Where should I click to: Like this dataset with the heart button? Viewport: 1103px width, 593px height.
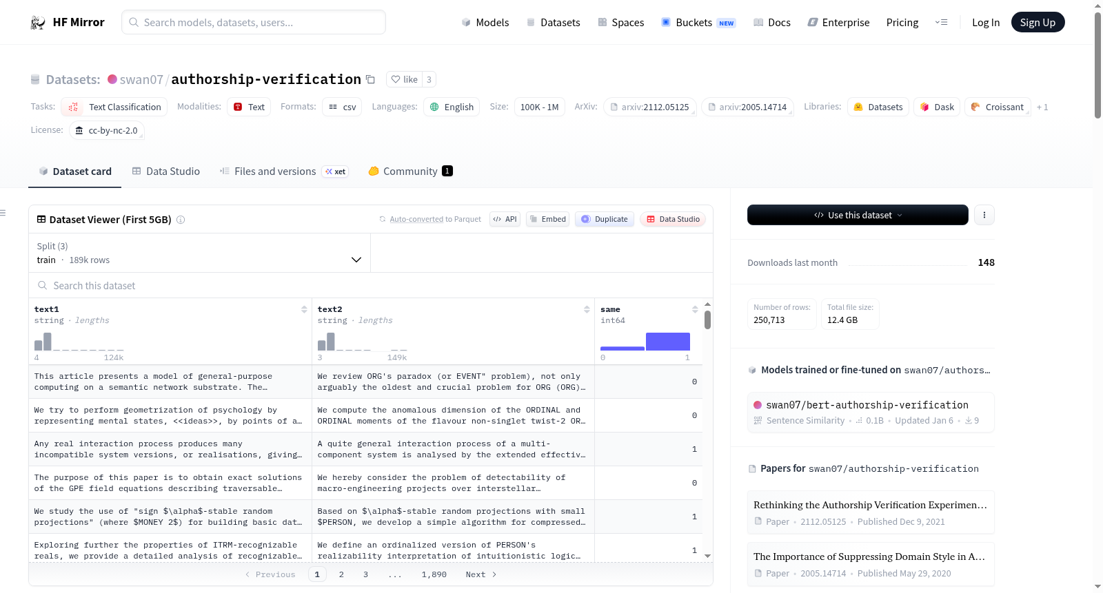tap(404, 79)
